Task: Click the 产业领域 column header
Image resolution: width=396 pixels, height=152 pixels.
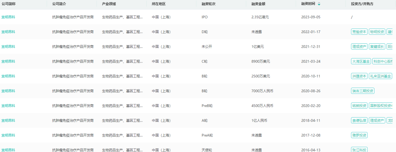Action: click(109, 4)
